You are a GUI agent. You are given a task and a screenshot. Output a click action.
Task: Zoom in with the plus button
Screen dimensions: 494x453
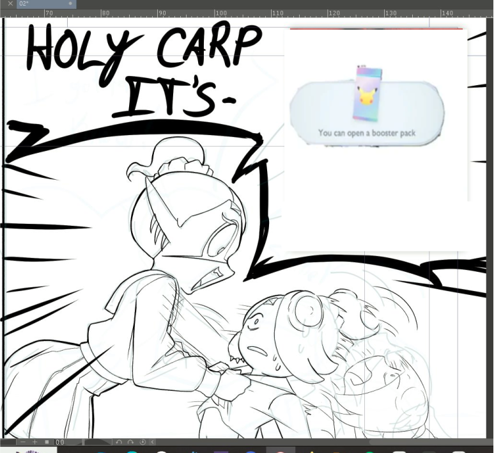(x=35, y=442)
